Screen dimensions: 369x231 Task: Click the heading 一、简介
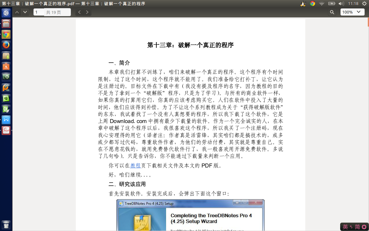point(119,63)
